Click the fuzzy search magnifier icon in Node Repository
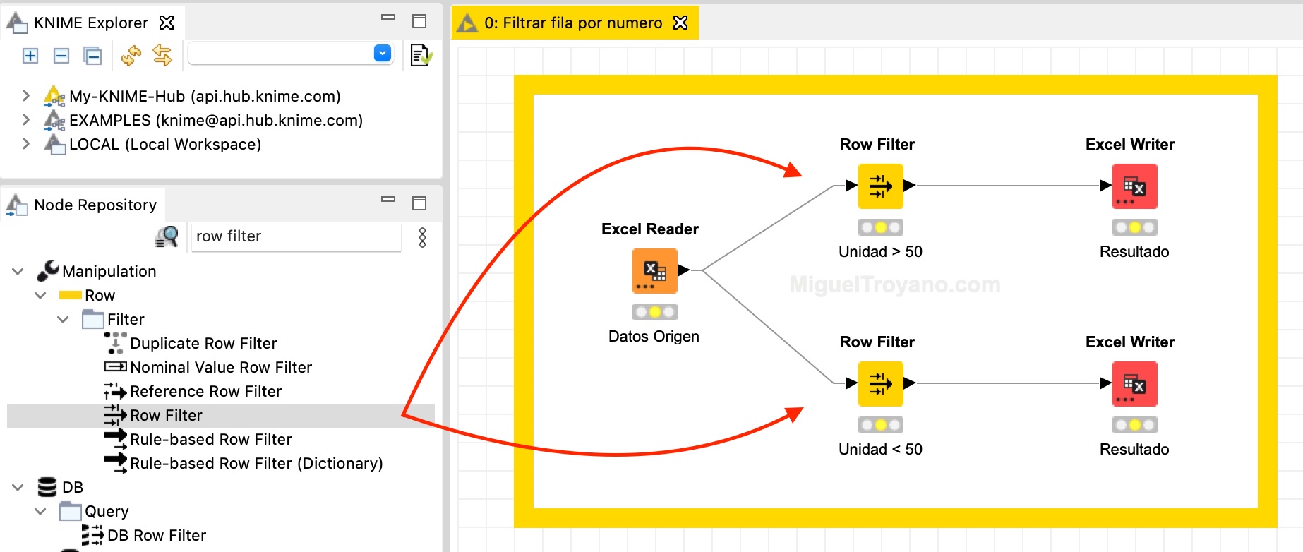The height and width of the screenshot is (552, 1303). click(167, 236)
